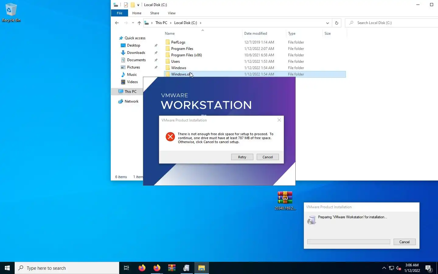
Task: Show hidden tray icons chevron
Action: 384,268
